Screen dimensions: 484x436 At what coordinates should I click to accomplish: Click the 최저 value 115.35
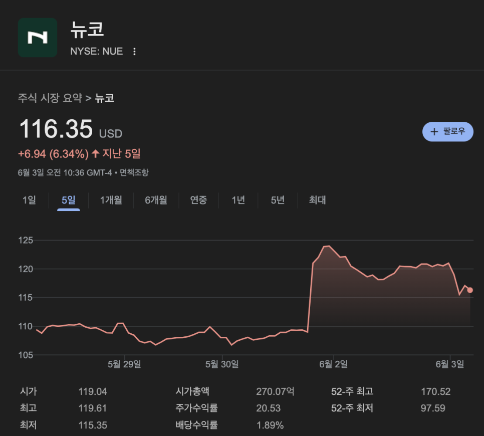click(x=93, y=425)
